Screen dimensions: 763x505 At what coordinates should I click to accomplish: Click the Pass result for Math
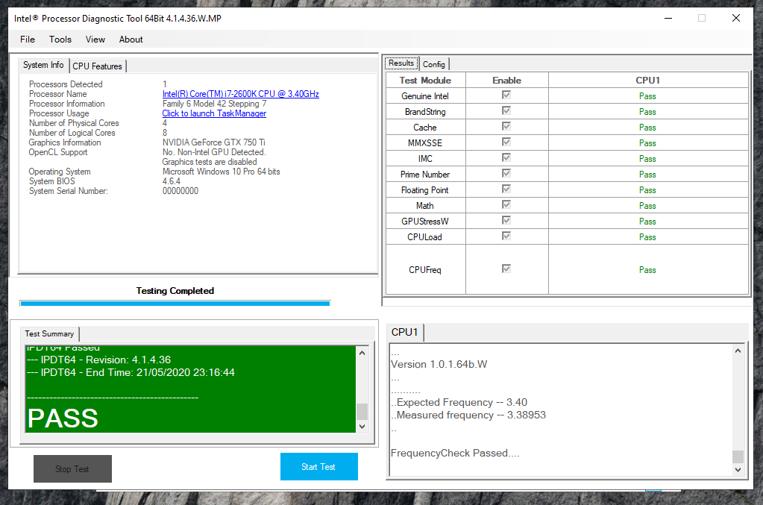coord(647,206)
